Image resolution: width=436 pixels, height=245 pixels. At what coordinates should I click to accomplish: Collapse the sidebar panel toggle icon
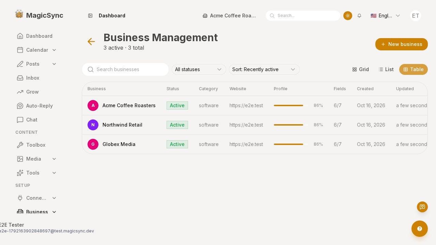tap(90, 16)
